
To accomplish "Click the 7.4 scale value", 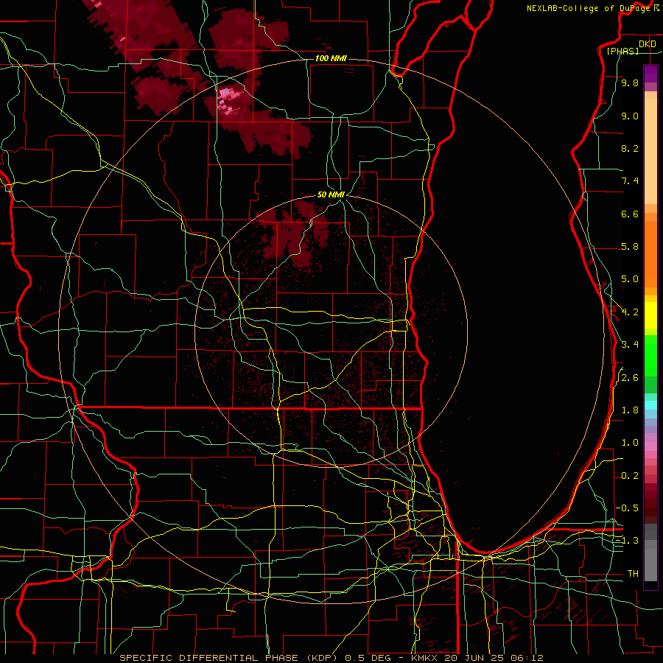I will [630, 181].
